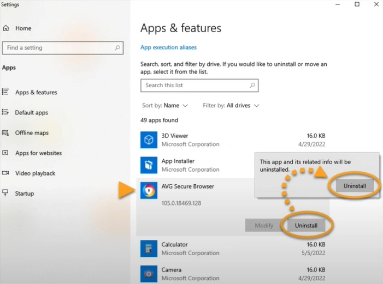Select the App Installer name text

pyautogui.click(x=178, y=161)
